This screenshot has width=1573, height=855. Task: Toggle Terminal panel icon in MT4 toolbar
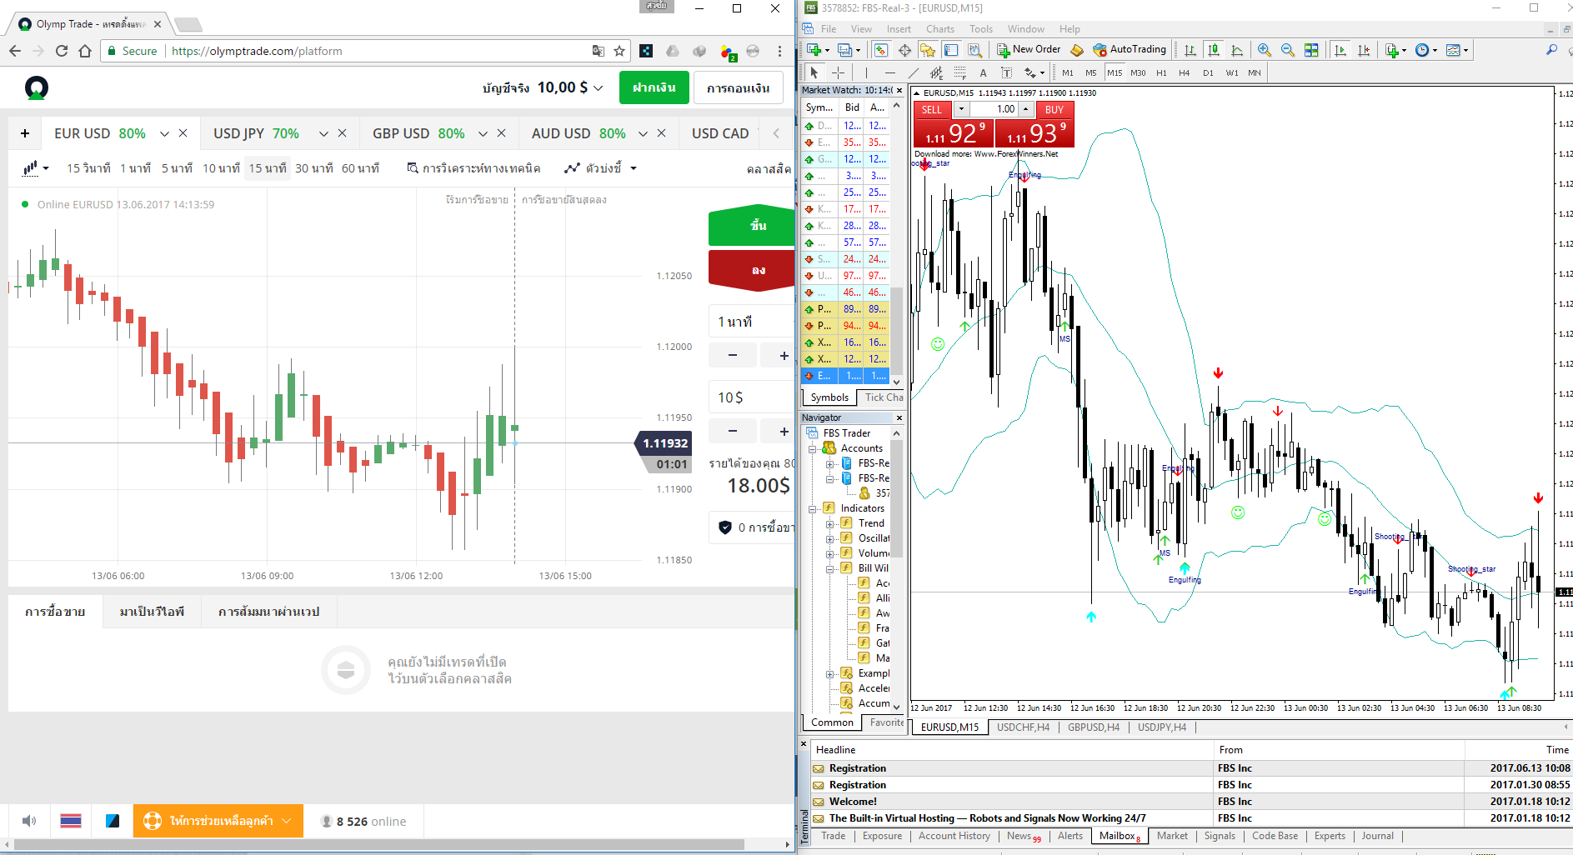[x=951, y=50]
